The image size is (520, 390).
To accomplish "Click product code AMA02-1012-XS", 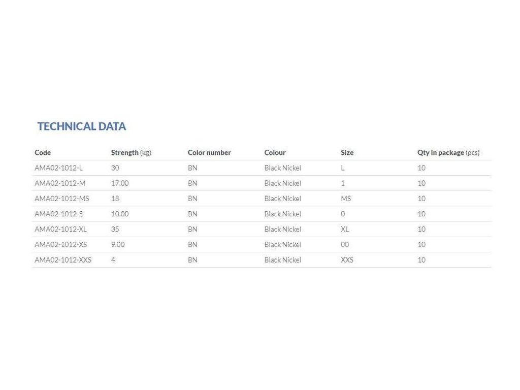I will click(60, 244).
